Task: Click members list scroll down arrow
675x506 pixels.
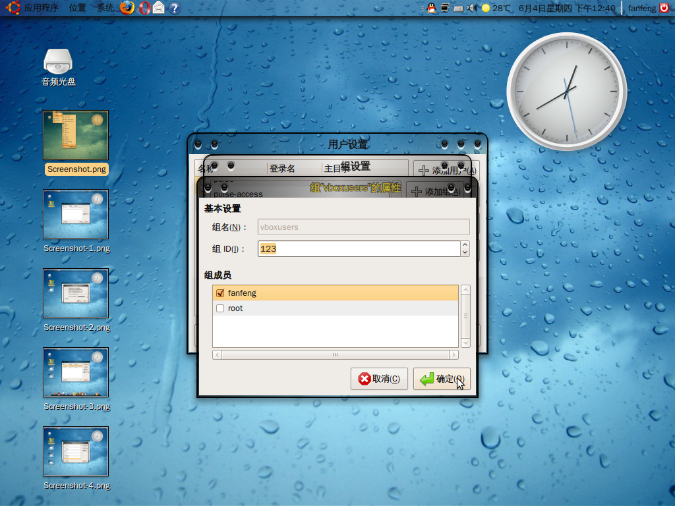Action: click(465, 343)
